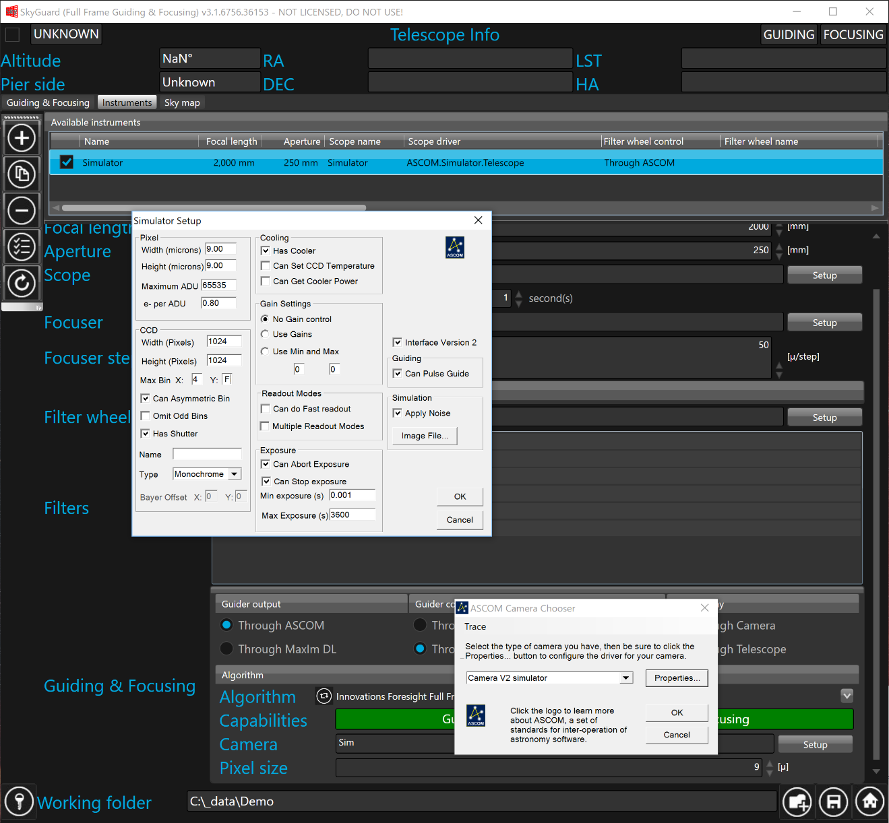
Task: Open the Sky map tab
Action: click(183, 102)
